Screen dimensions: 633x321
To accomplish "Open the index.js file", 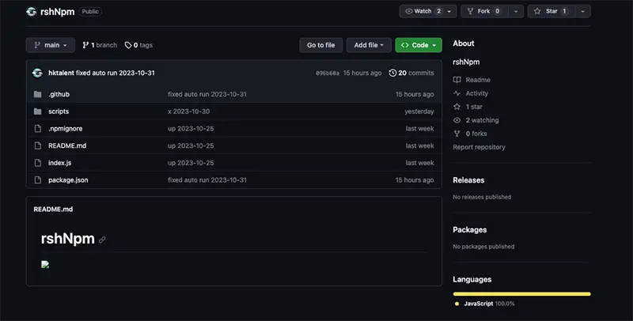I will [60, 163].
